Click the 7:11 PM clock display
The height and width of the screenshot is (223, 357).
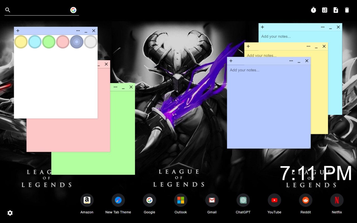tap(316, 173)
